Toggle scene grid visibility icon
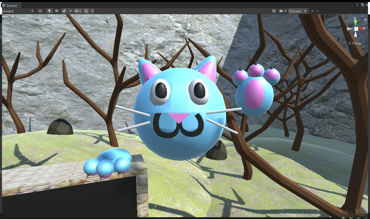This screenshot has width=370, height=219. pos(86,11)
